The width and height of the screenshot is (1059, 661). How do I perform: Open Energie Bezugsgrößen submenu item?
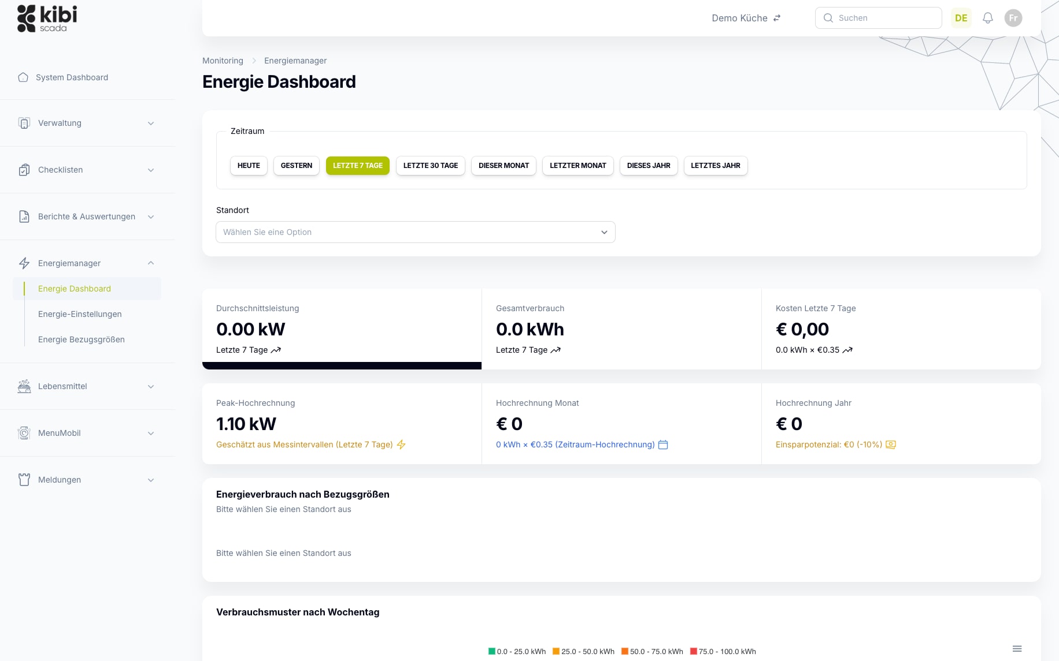pyautogui.click(x=82, y=339)
